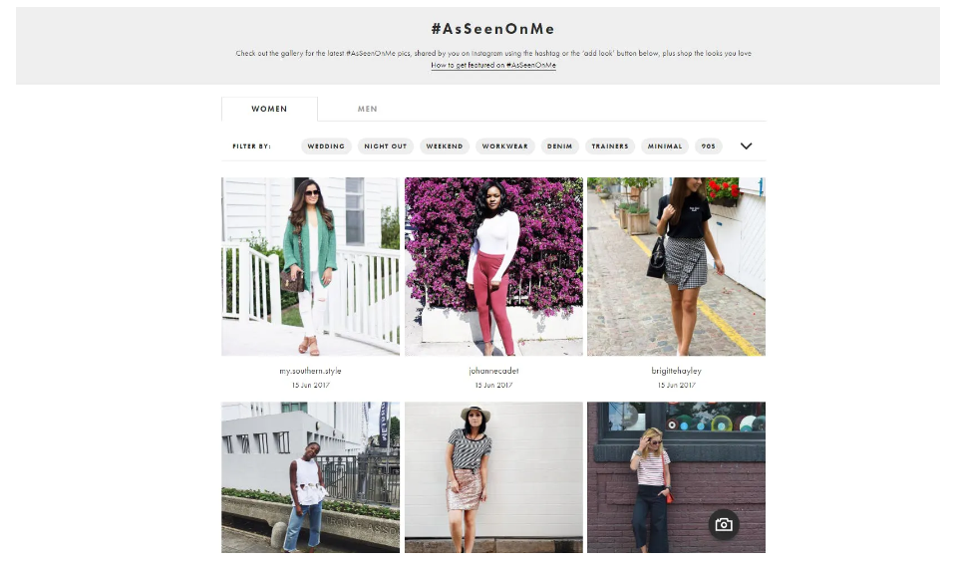The width and height of the screenshot is (954, 565).
Task: View the johannecadet username link
Action: 493,371
